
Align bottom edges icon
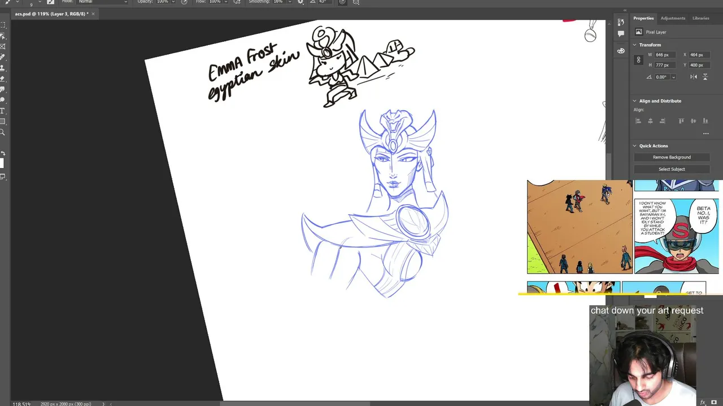[705, 121]
